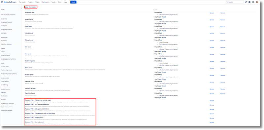Click Update for View approval path on issue page
264x130 pixels.
point(212,114)
